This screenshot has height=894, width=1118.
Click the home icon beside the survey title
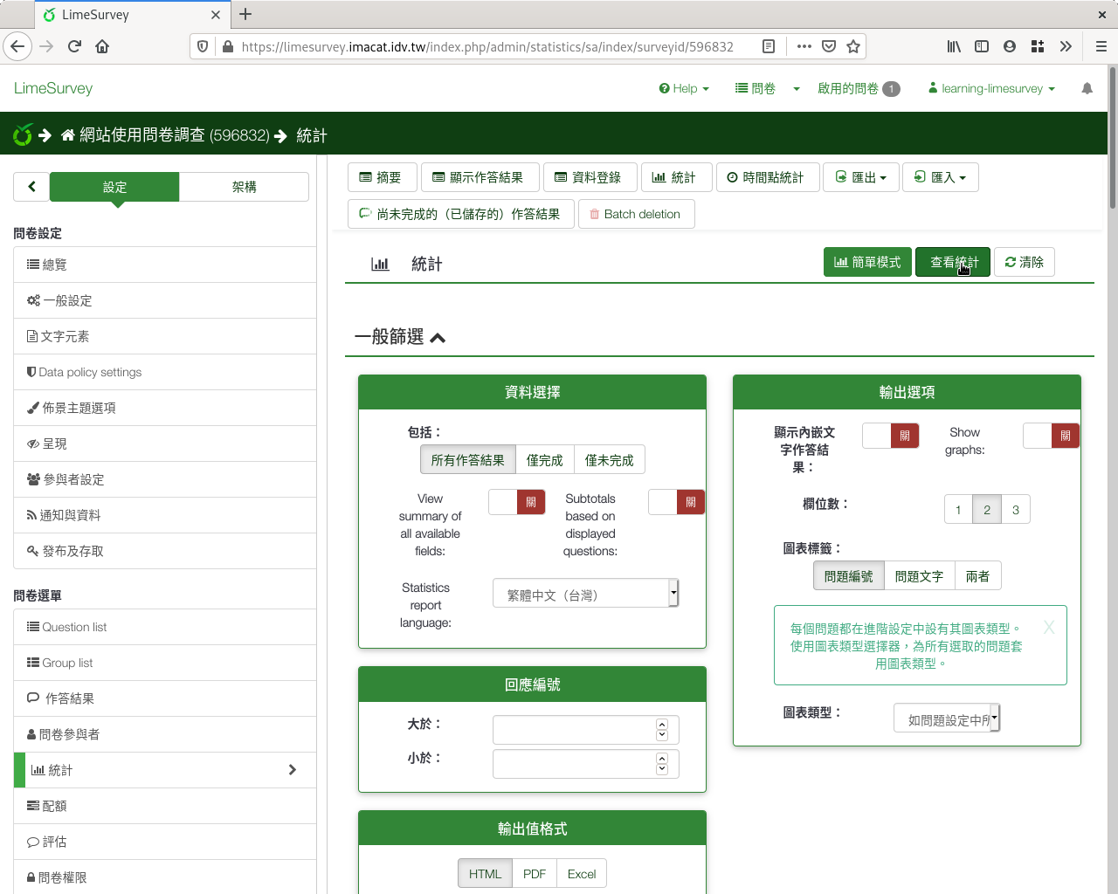point(68,135)
